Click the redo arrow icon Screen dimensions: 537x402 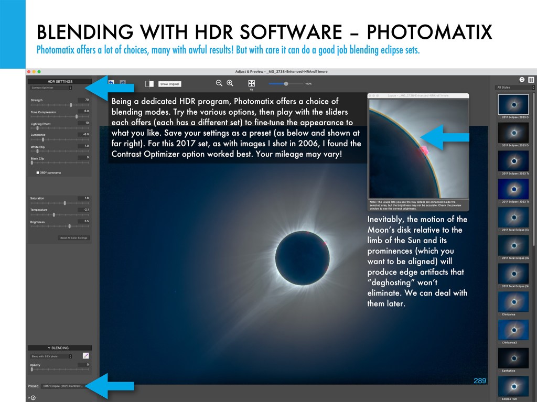click(x=122, y=83)
